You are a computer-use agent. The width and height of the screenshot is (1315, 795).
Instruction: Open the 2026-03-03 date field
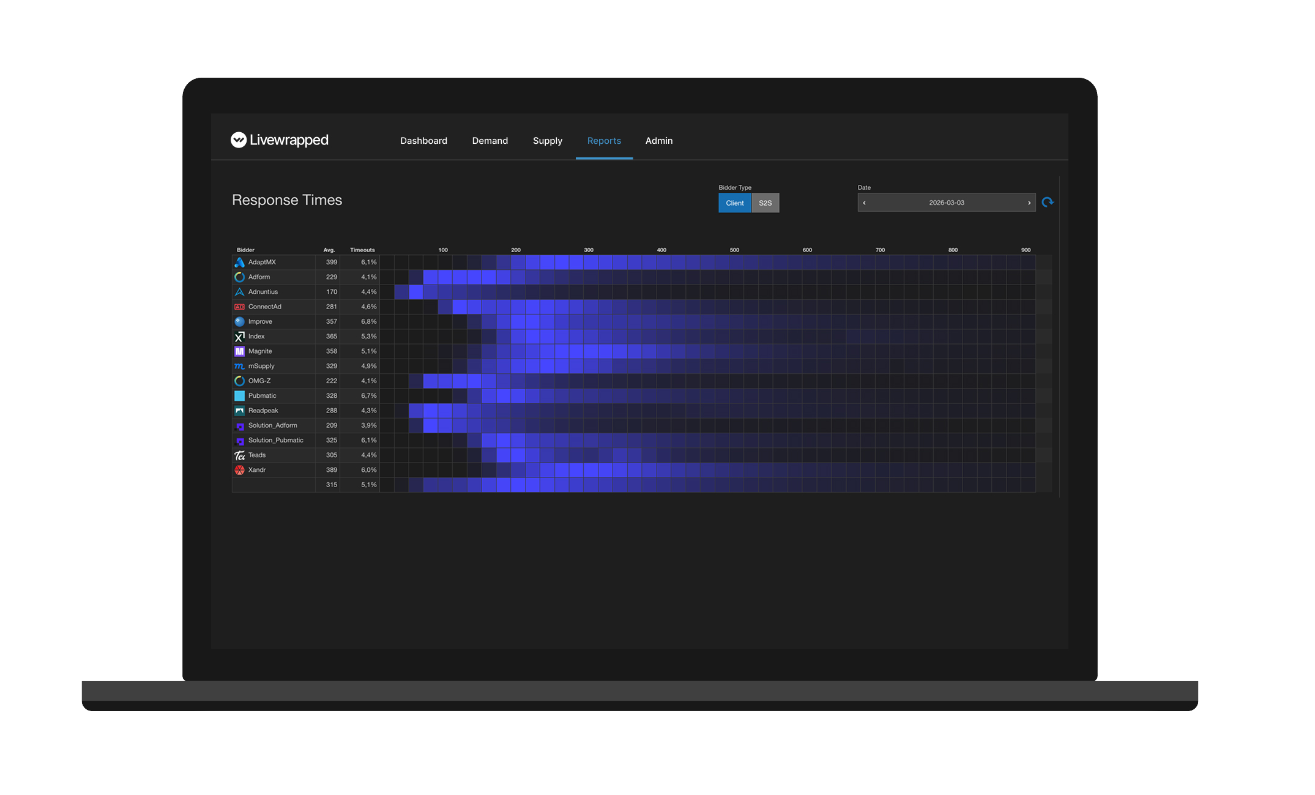[x=946, y=203]
